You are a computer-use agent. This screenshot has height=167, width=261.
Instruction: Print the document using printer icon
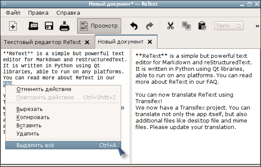point(64,26)
